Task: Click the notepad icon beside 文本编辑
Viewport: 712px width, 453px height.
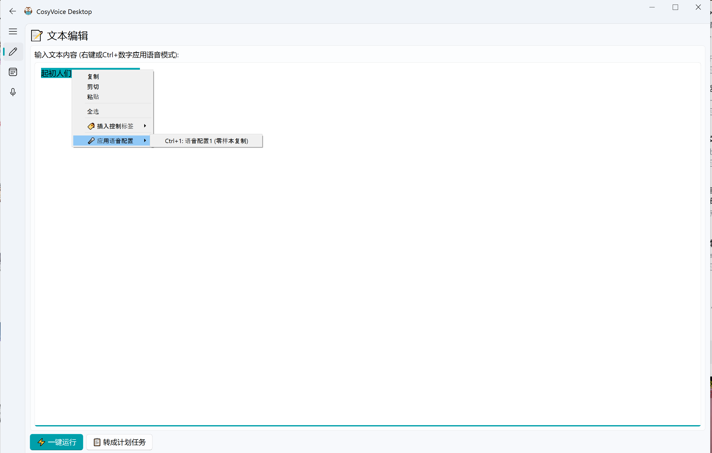Action: pos(37,36)
